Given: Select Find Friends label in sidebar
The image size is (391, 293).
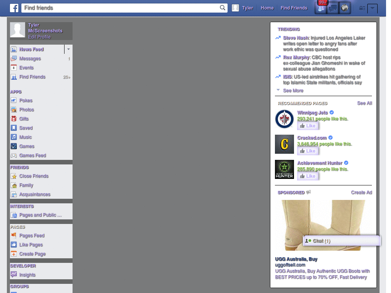Looking at the screenshot, I should coord(32,77).
